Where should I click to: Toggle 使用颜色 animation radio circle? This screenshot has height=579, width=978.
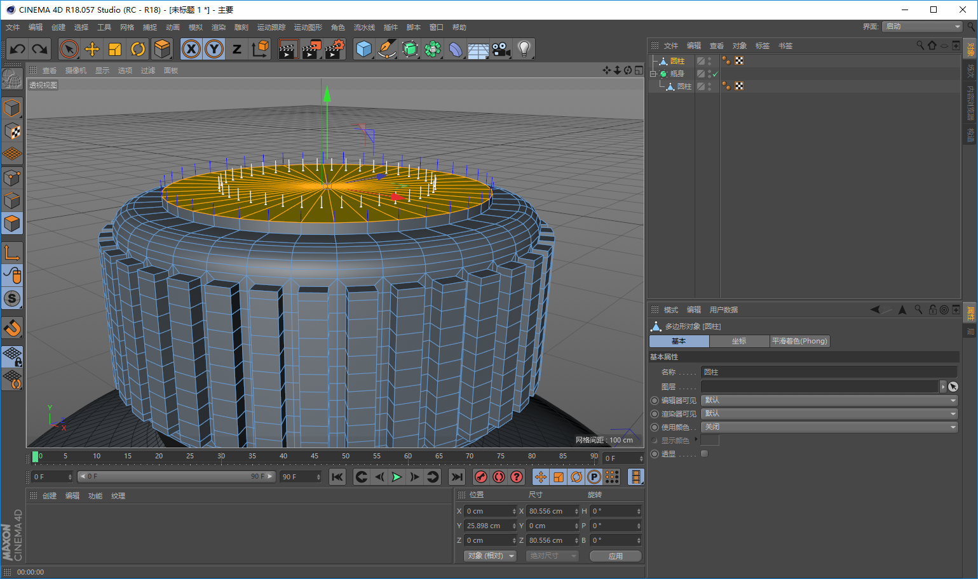click(655, 427)
